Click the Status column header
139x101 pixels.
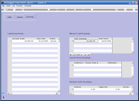tap(52, 39)
